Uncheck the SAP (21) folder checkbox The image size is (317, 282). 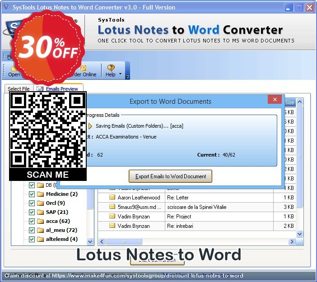[32, 212]
